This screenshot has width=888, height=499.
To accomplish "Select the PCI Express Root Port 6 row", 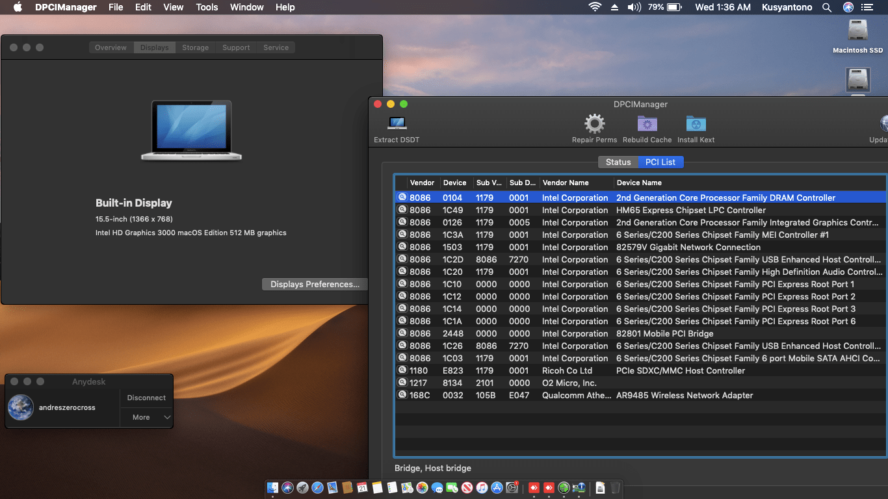I will click(640, 321).
